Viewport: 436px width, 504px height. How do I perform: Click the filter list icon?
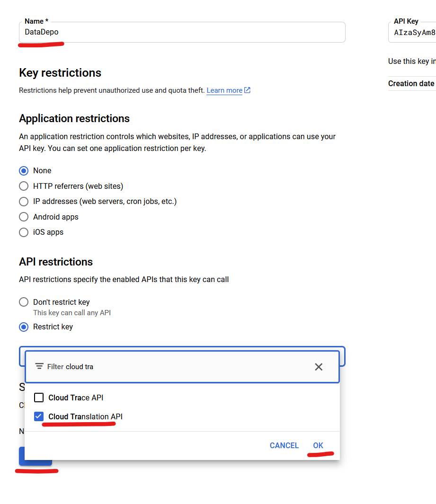tap(40, 367)
